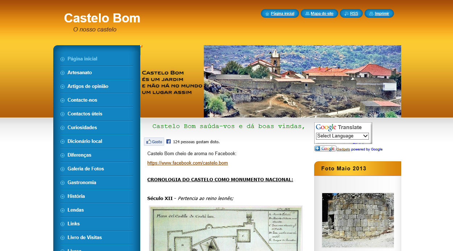
Task: Select Dicionário local from the sidebar
Action: coord(85,141)
